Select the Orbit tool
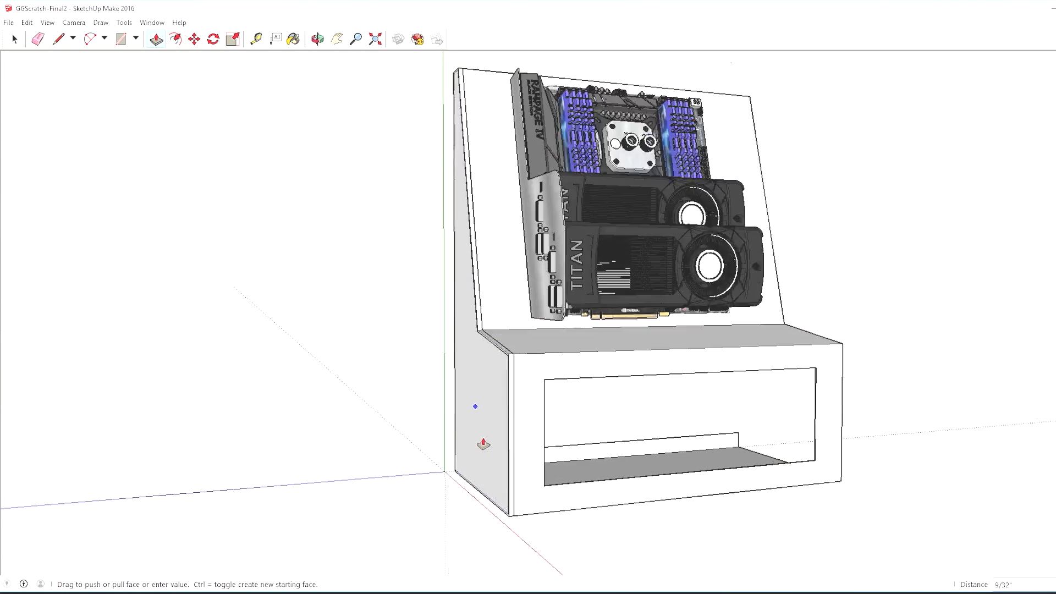This screenshot has height=594, width=1056. [x=317, y=39]
